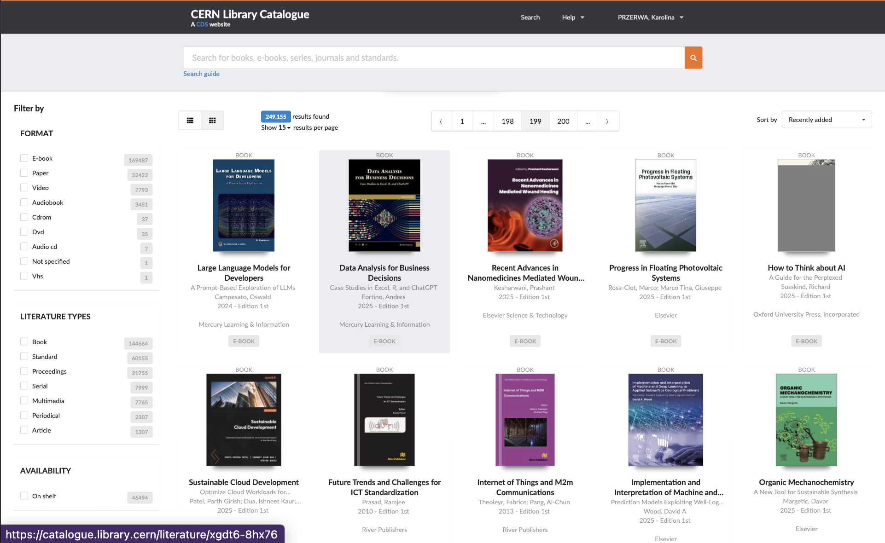Tick the On shelf availability checkbox
The image size is (885, 543).
pyautogui.click(x=24, y=496)
